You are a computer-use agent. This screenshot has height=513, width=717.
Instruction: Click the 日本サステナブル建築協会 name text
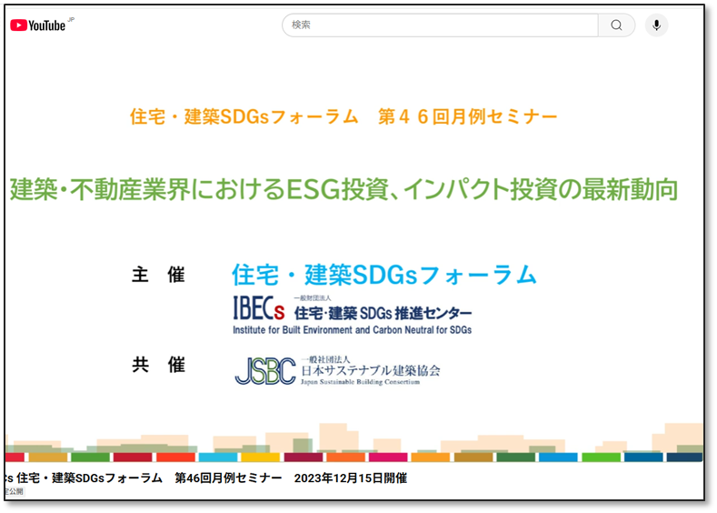[371, 370]
